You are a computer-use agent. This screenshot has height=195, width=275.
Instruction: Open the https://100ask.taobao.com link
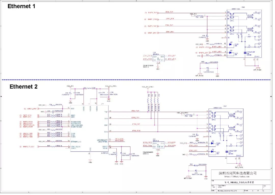click(237, 177)
